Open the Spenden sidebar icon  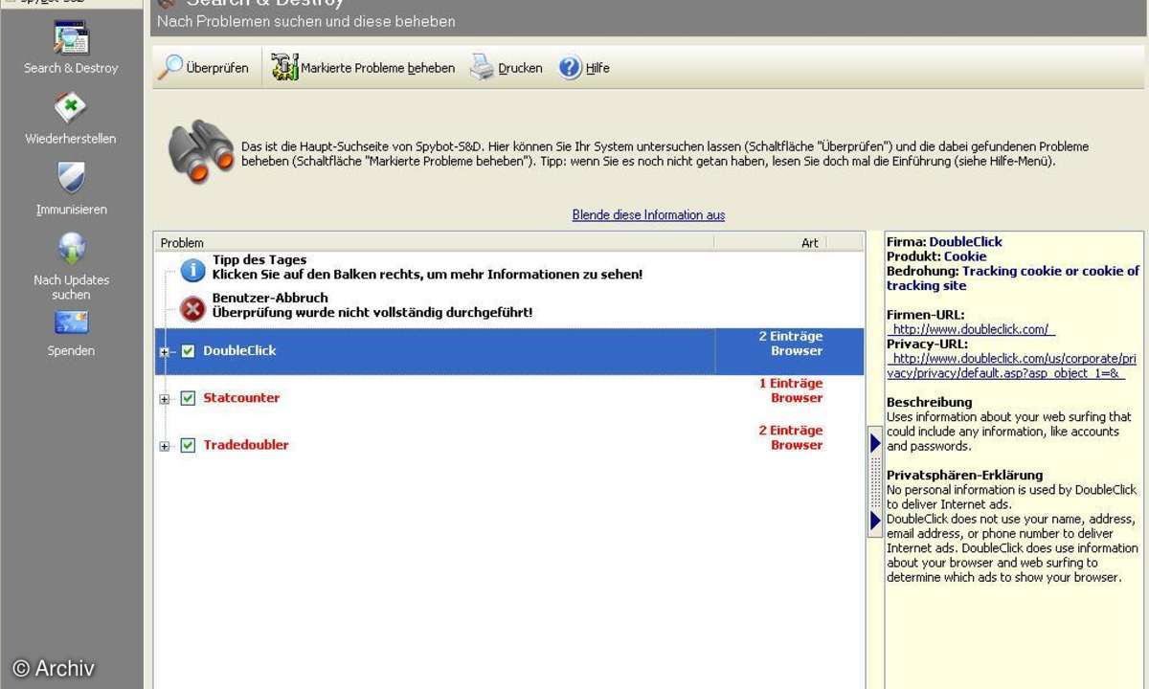(71, 323)
